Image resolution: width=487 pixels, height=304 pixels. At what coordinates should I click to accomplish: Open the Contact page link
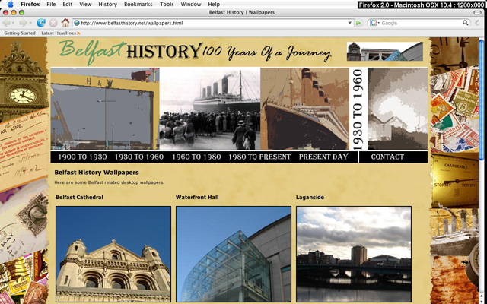387,157
